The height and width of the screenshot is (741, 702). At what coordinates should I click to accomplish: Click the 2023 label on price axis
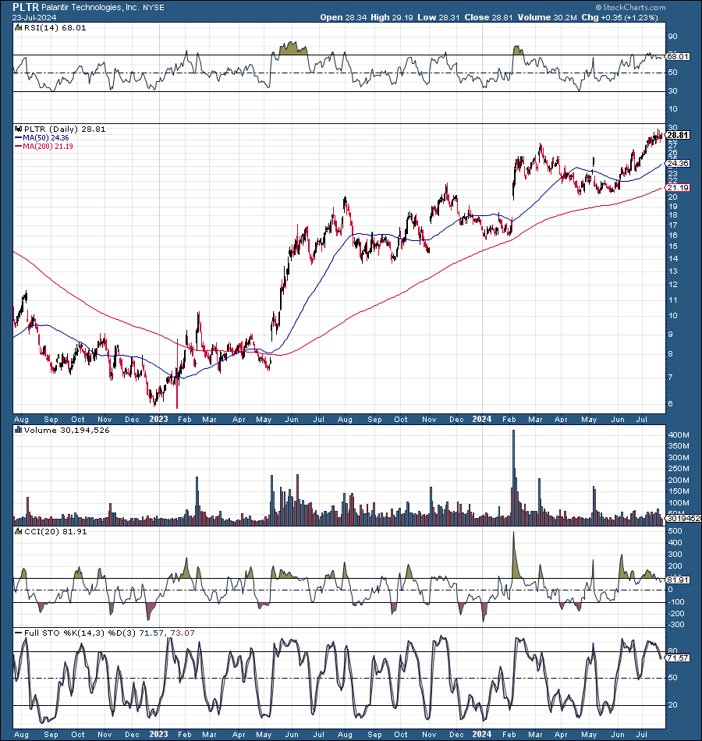coord(158,419)
